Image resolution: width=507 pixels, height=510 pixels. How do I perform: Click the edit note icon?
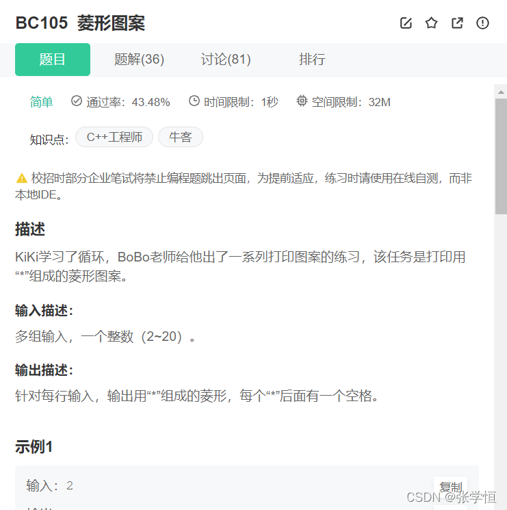coord(406,23)
